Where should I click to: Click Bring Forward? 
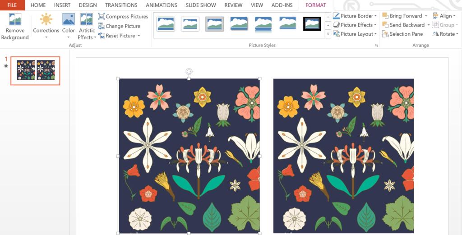coord(402,16)
